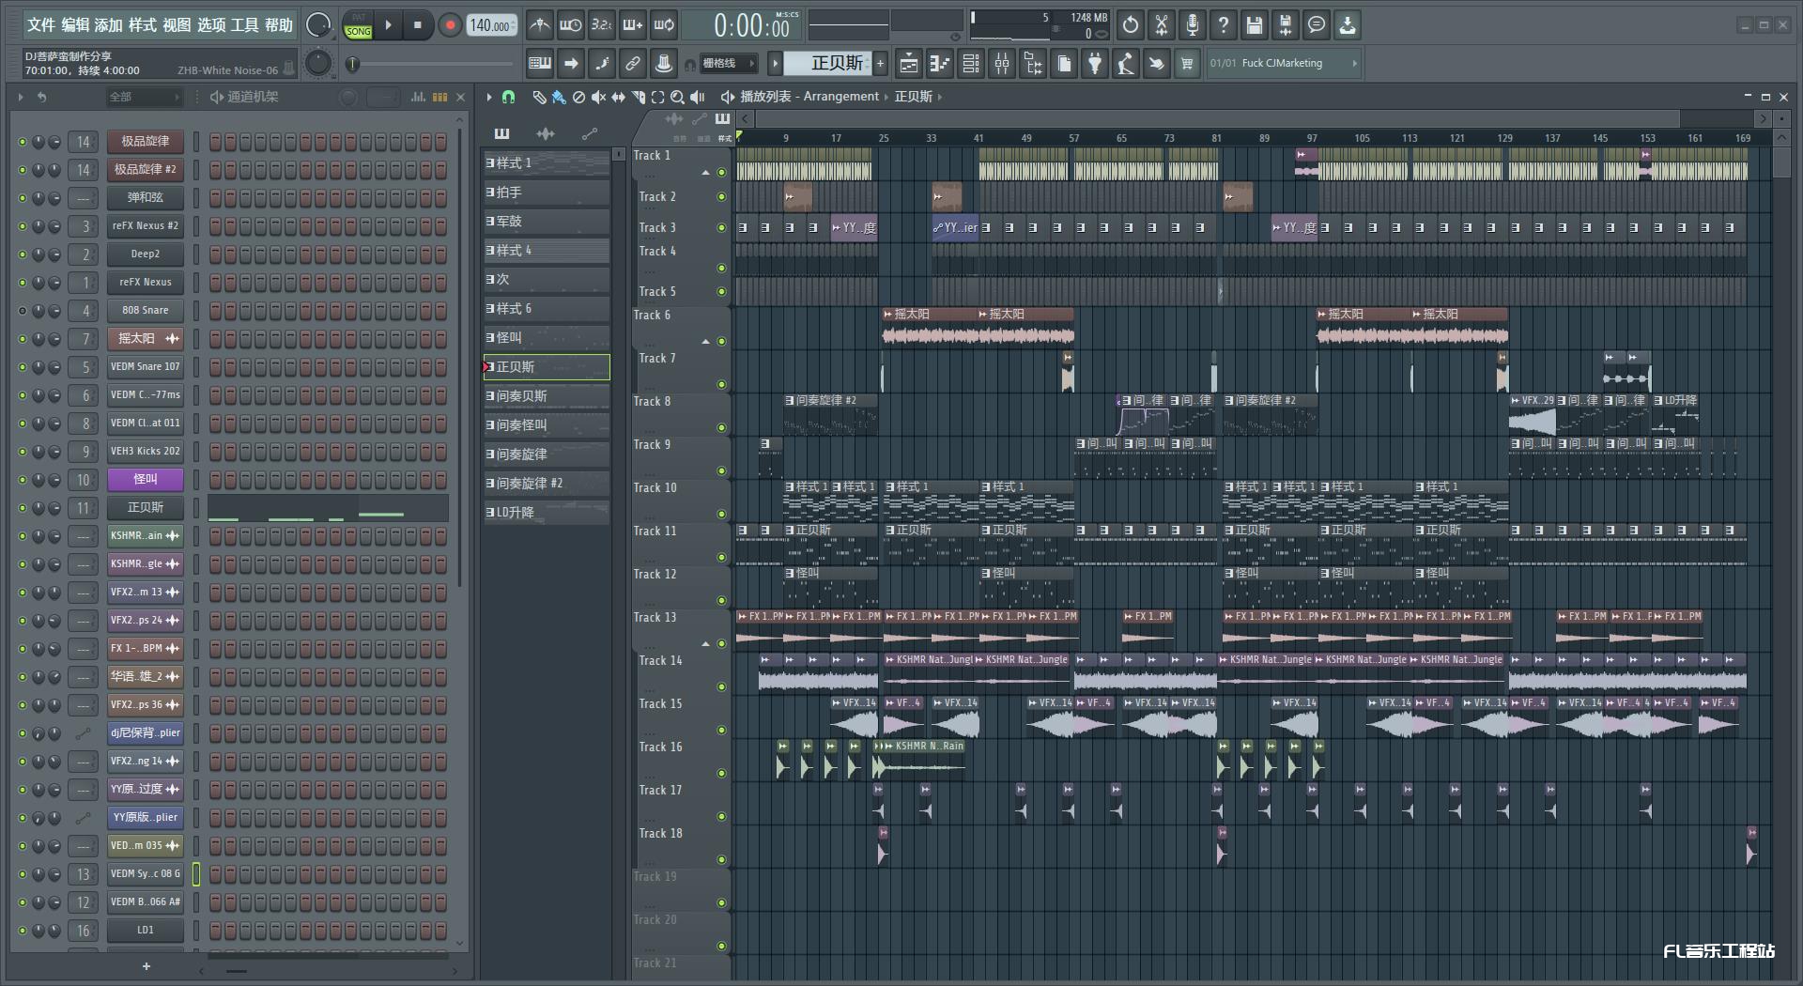This screenshot has width=1803, height=986.
Task: Enable wait for input before recording
Action: (570, 25)
